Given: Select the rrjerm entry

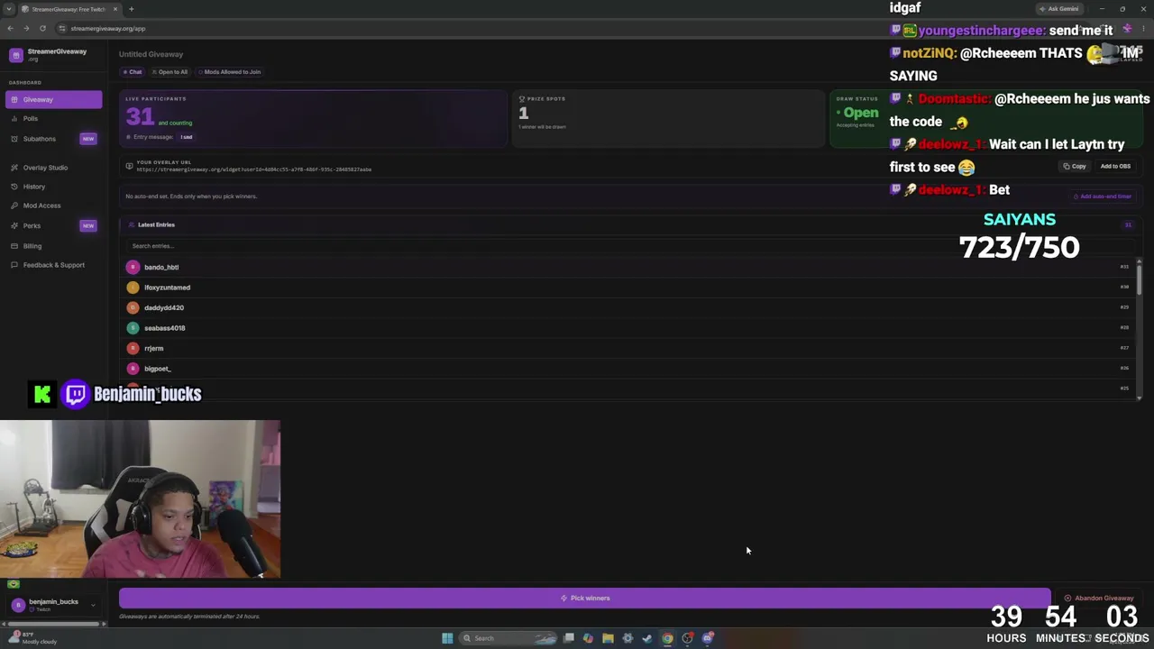Looking at the screenshot, I should pos(628,348).
